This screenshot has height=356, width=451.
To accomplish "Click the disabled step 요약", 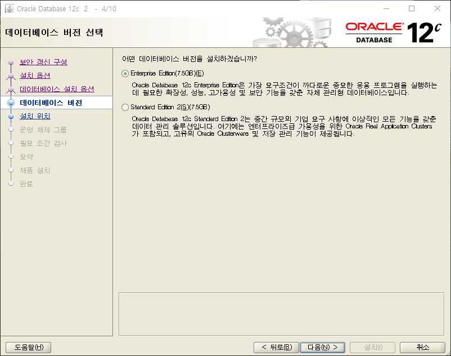I will pyautogui.click(x=26, y=157).
